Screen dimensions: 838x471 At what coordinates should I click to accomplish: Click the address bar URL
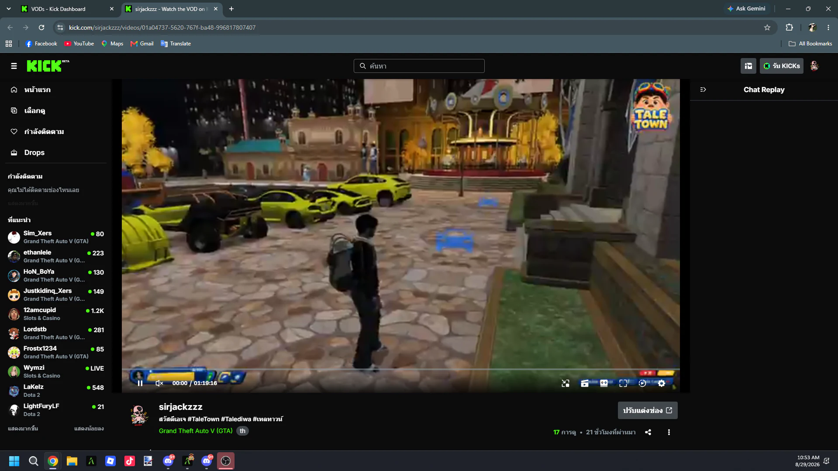162,28
